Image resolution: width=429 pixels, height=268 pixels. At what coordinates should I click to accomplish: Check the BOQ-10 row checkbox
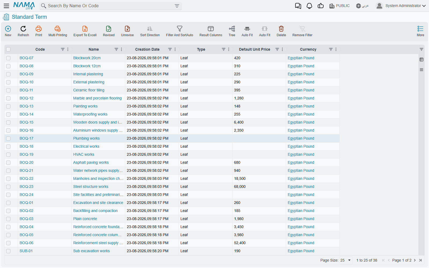(8, 82)
